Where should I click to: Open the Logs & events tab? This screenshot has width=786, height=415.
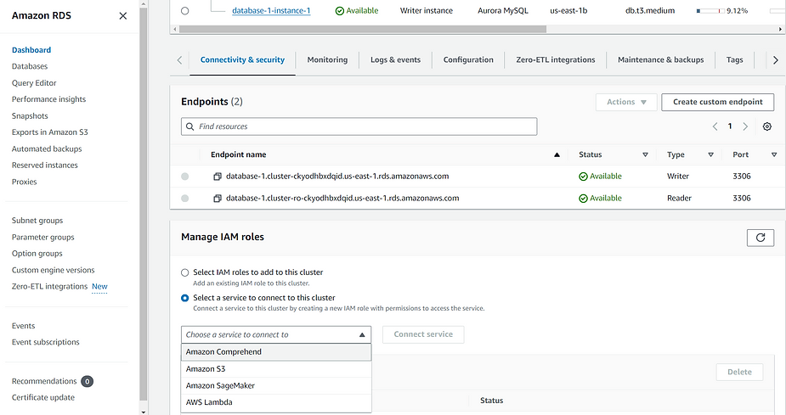click(395, 59)
